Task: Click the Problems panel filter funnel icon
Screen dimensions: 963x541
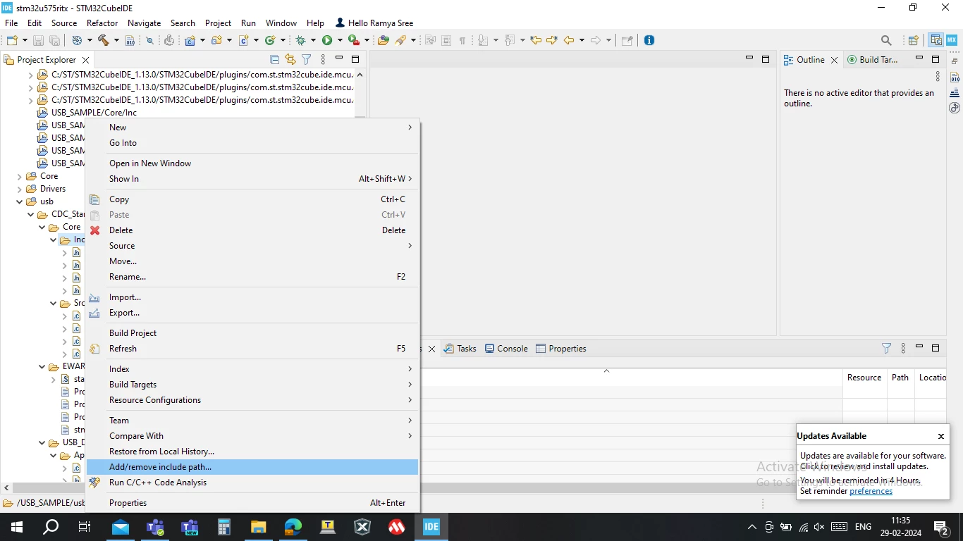Action: [x=887, y=348]
